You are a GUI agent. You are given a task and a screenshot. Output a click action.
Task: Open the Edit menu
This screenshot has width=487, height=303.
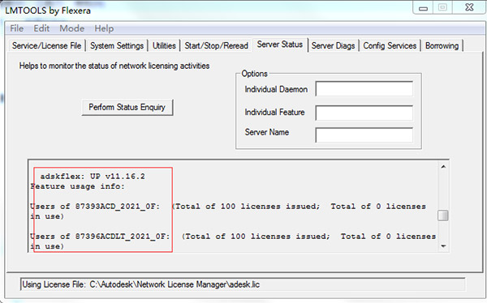pos(41,28)
